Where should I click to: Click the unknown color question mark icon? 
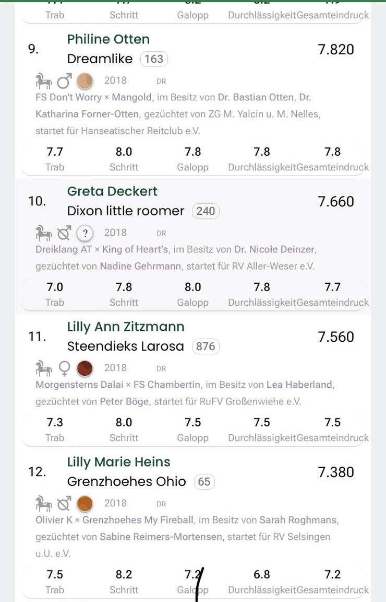click(x=85, y=233)
